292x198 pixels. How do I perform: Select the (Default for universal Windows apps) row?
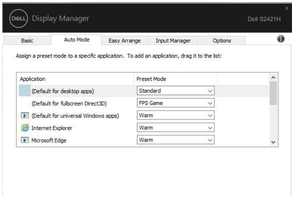[x=143, y=115]
